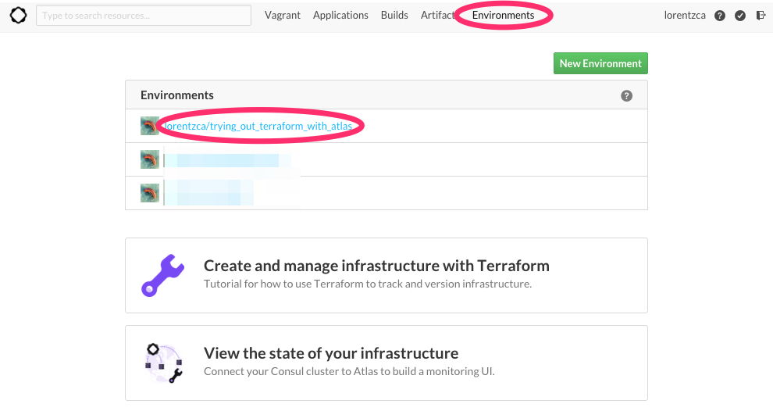Click the checkmark status icon in navbar
Screen dimensions: 773x411
point(740,16)
